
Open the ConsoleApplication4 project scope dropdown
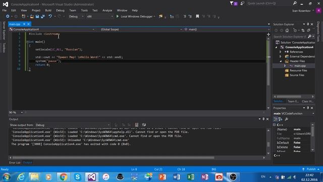[52, 29]
